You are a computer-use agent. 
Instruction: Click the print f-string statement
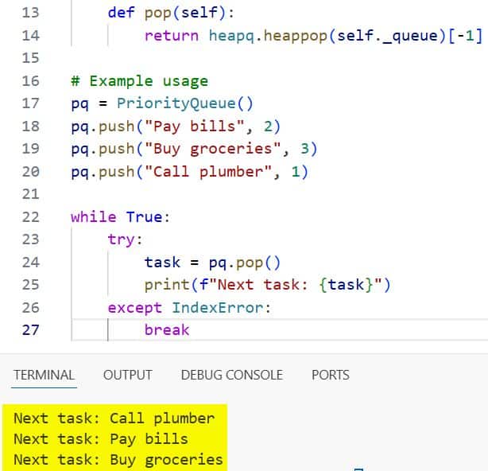(267, 285)
